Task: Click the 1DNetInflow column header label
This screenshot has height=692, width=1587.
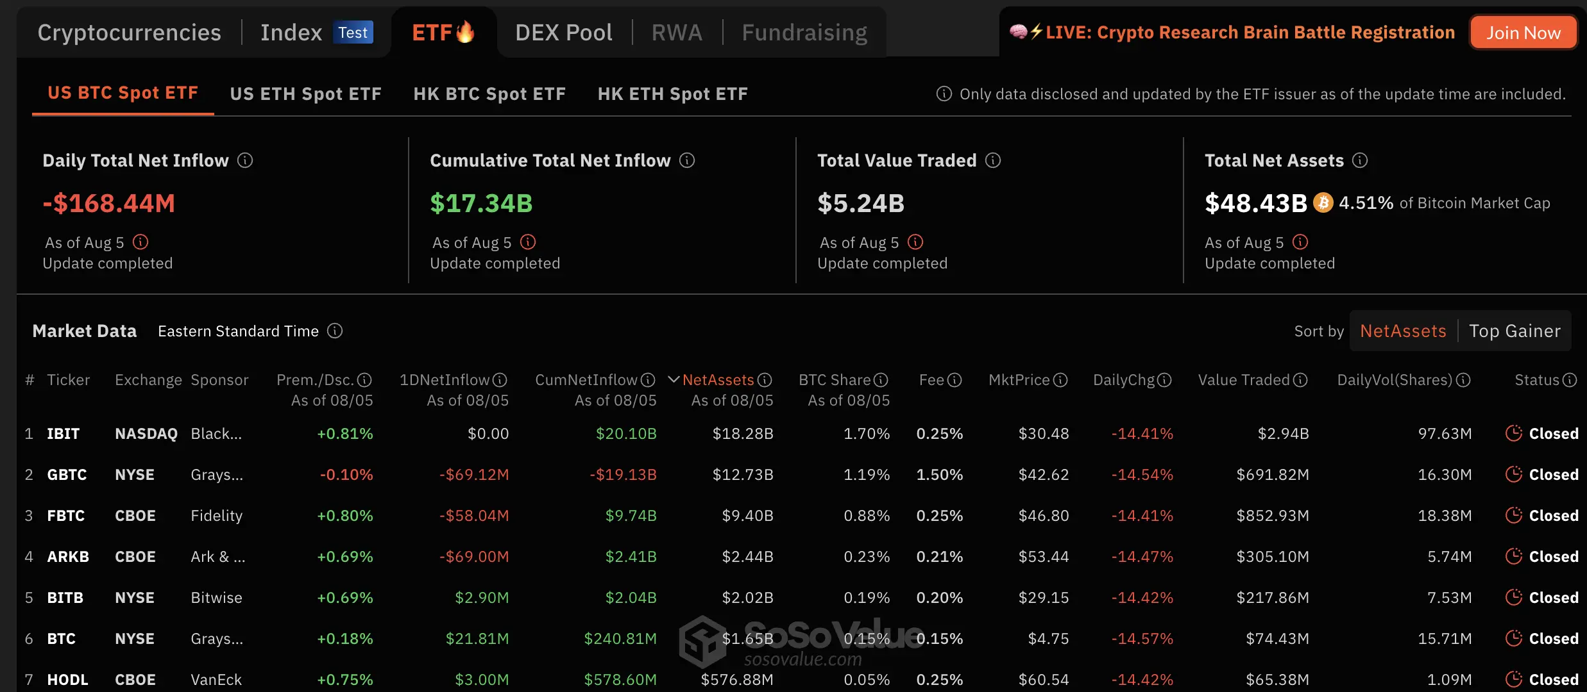Action: click(x=445, y=380)
